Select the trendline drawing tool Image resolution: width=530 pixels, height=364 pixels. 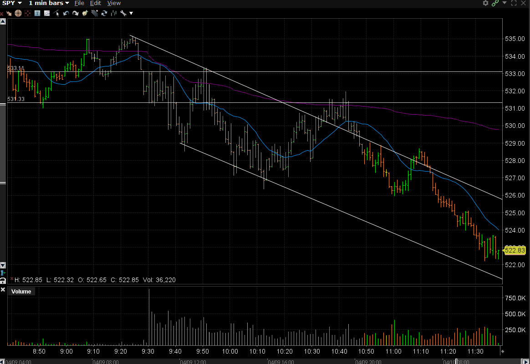[x=56, y=13]
